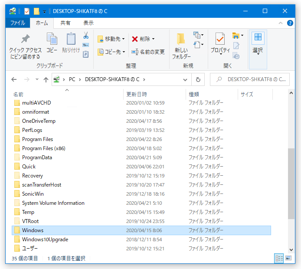Open the Move to (移動先) dropdown
301x269 pixels.
111,39
